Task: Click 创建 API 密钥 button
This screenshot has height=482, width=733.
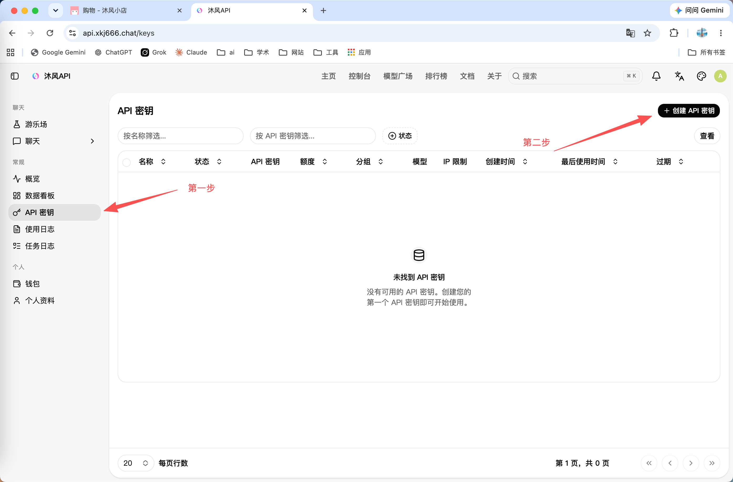Action: pyautogui.click(x=689, y=111)
